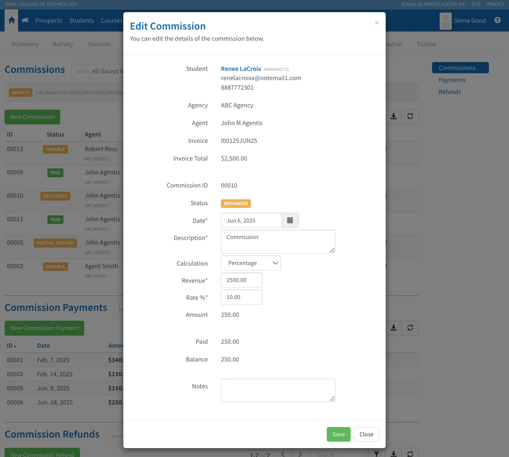
Task: Edit the Revenue field
Action: (x=242, y=280)
